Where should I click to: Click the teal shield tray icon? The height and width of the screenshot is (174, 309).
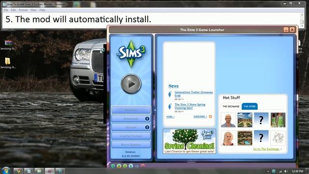click(x=274, y=171)
